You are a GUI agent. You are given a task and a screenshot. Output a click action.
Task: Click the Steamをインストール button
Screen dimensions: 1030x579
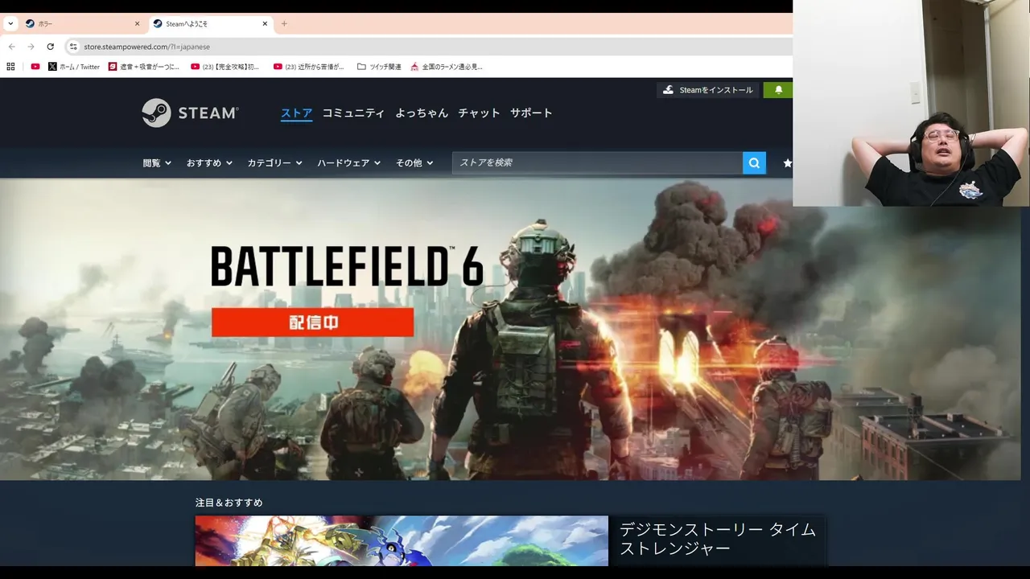coord(707,90)
